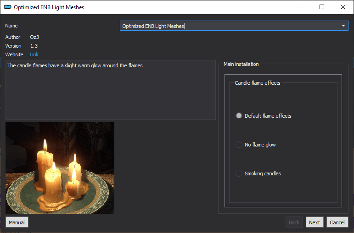Screen dimensions: 354x233
Task: Maximize the installer window
Action: pyautogui.click(x=322, y=7)
